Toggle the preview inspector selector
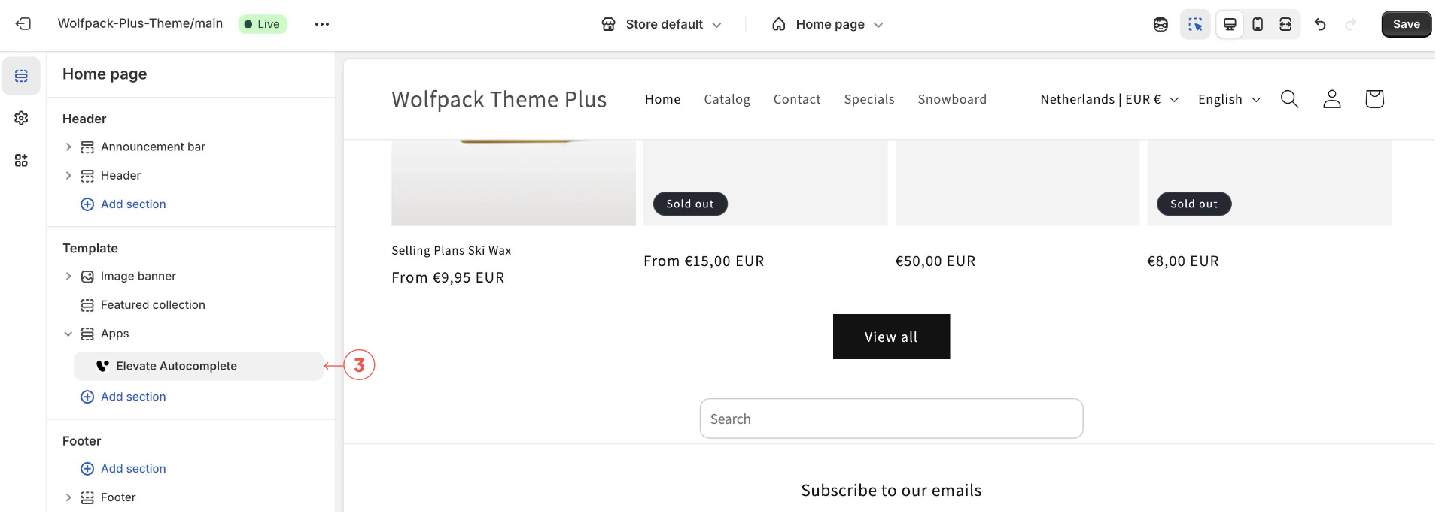Viewport: 1448px width, 532px height. [1195, 24]
